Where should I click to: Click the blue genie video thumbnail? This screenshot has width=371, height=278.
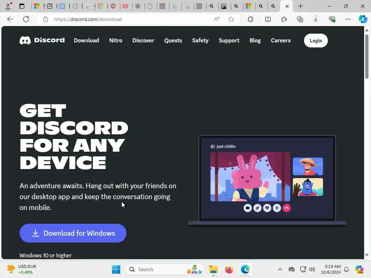[x=308, y=187]
